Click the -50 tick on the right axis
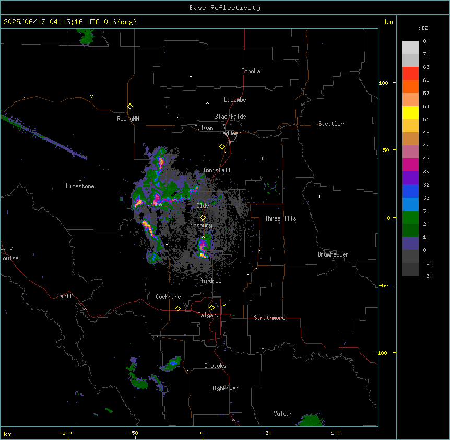The image size is (450, 440). click(x=383, y=285)
